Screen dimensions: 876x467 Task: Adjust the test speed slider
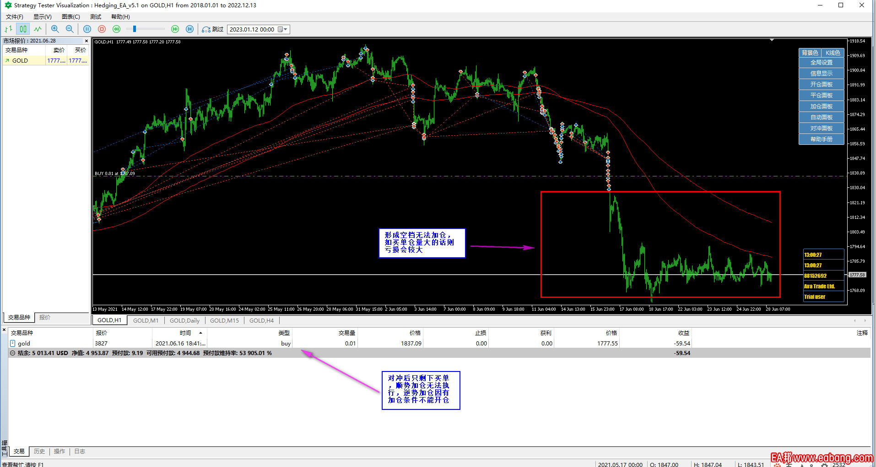[135, 29]
